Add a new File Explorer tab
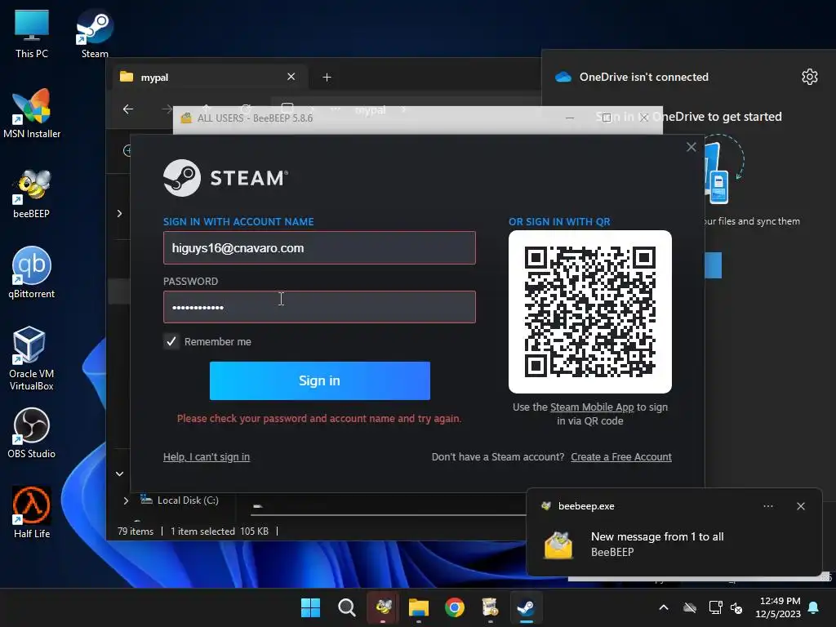 [x=327, y=78]
